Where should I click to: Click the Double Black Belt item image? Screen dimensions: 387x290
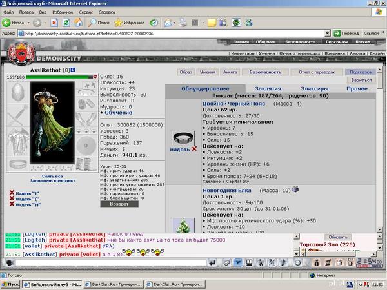coord(183,138)
